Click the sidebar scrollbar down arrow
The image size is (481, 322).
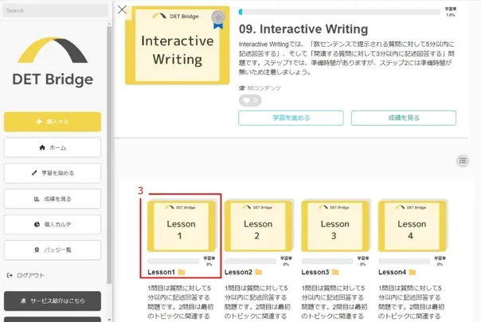point(110,320)
